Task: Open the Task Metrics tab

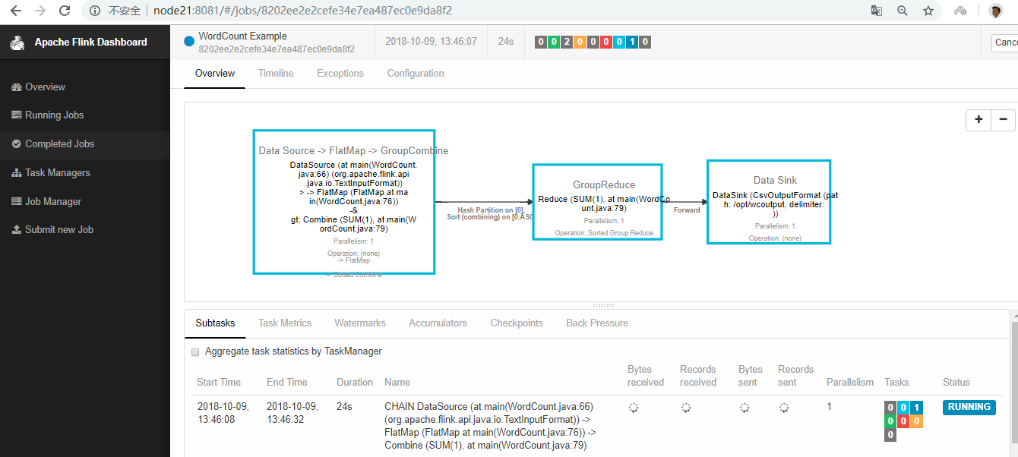Action: [x=285, y=323]
